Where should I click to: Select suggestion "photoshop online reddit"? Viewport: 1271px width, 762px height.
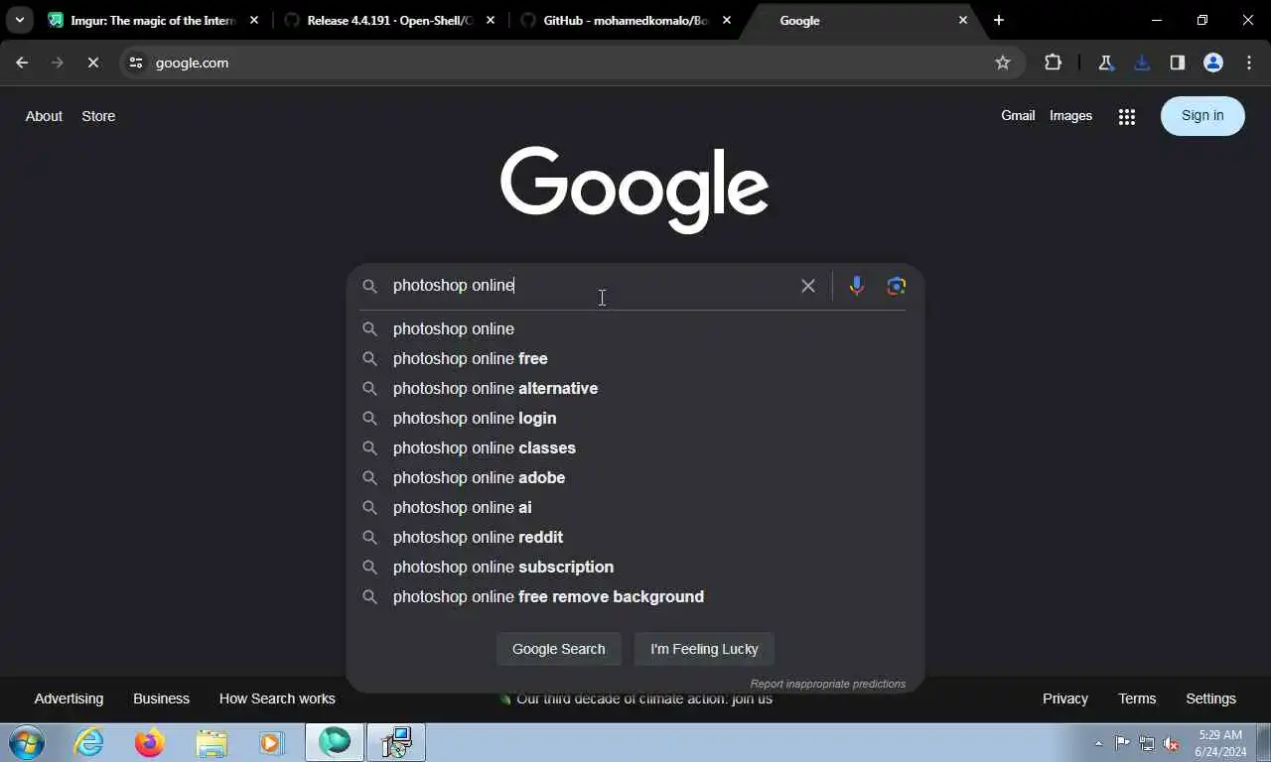(635, 537)
